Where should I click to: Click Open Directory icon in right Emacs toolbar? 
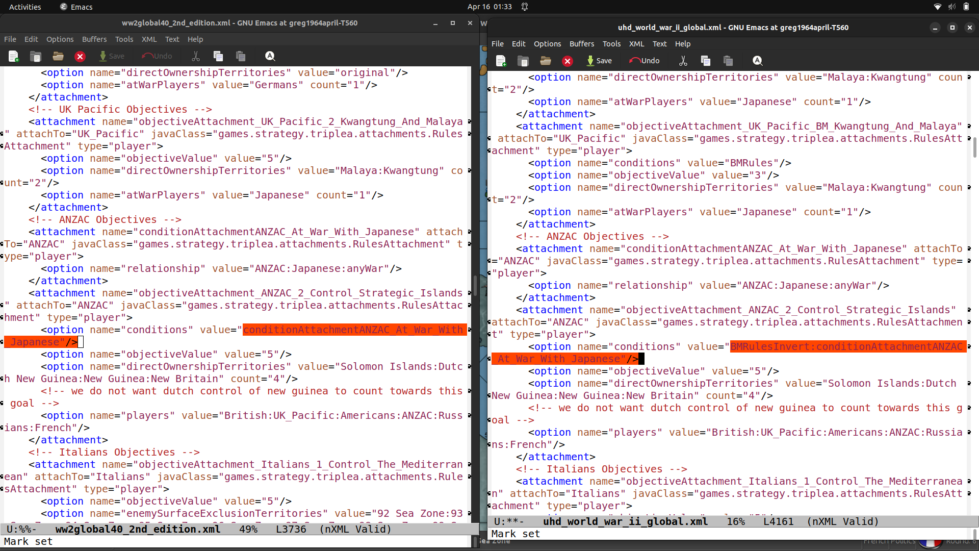pos(523,61)
